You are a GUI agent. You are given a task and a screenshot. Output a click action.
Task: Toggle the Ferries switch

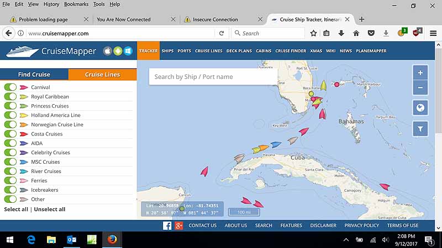[x=10, y=181]
